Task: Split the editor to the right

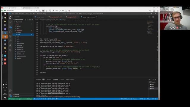Action: 153,17
